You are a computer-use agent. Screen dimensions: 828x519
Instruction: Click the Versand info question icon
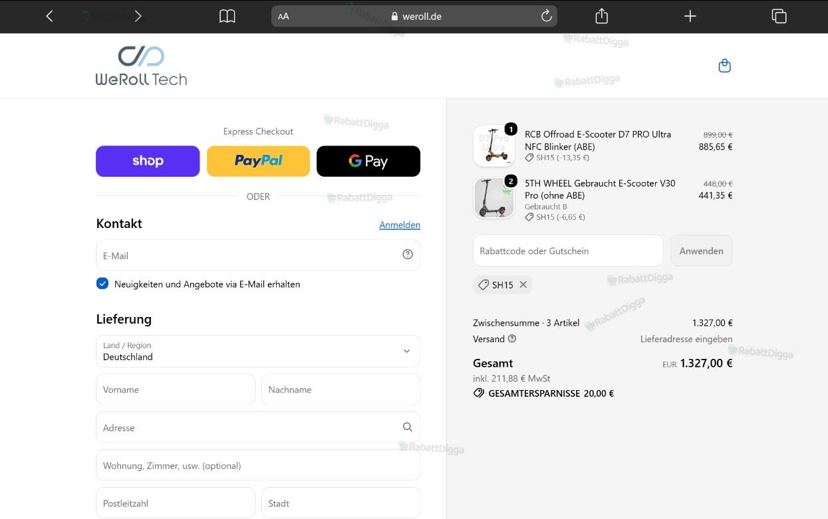(512, 339)
